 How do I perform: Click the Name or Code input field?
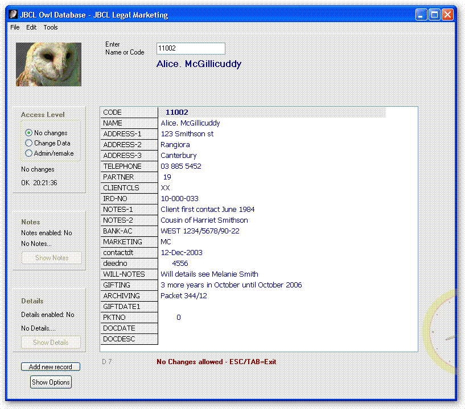click(191, 49)
